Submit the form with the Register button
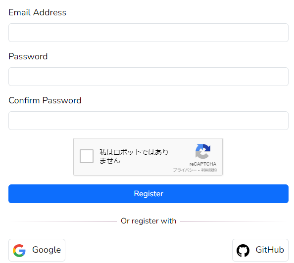The height and width of the screenshot is (263, 294). (148, 194)
